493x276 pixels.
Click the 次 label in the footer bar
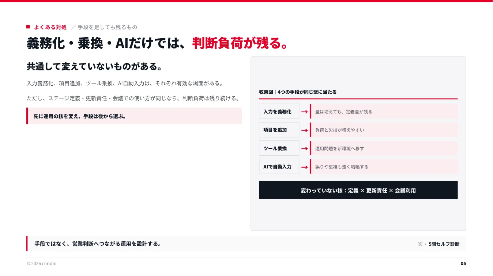[x=420, y=244]
